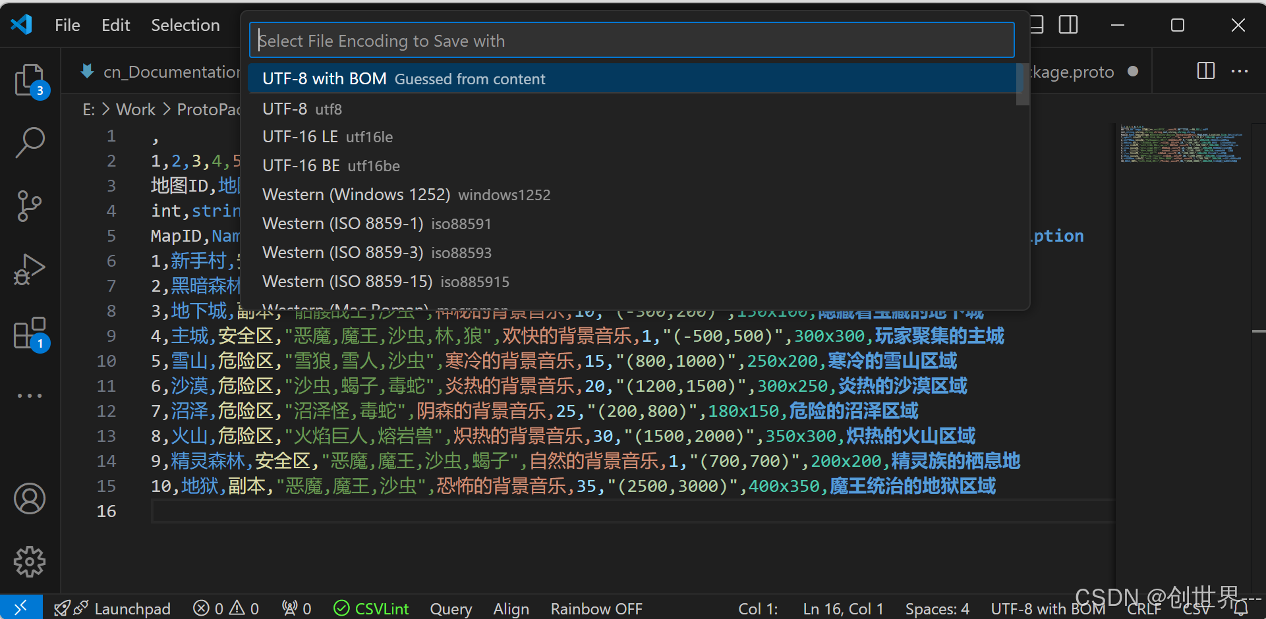The width and height of the screenshot is (1266, 619).
Task: Change indentation via Spaces: 4
Action: (936, 608)
